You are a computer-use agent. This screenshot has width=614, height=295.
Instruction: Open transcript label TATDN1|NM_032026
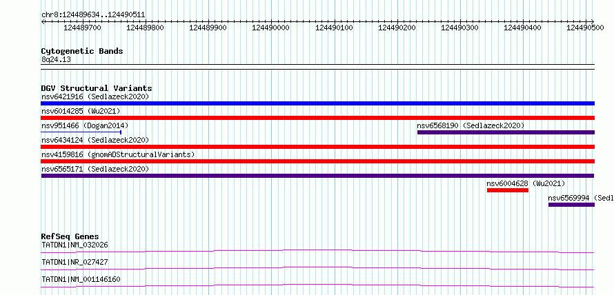click(75, 245)
